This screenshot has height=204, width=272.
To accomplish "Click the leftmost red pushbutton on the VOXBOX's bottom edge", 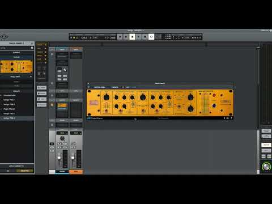I will (x=106, y=110).
